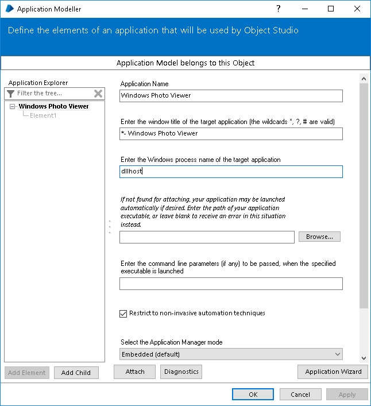Edit the Application Name field
Screen dimensions: 371x406
pos(231,96)
